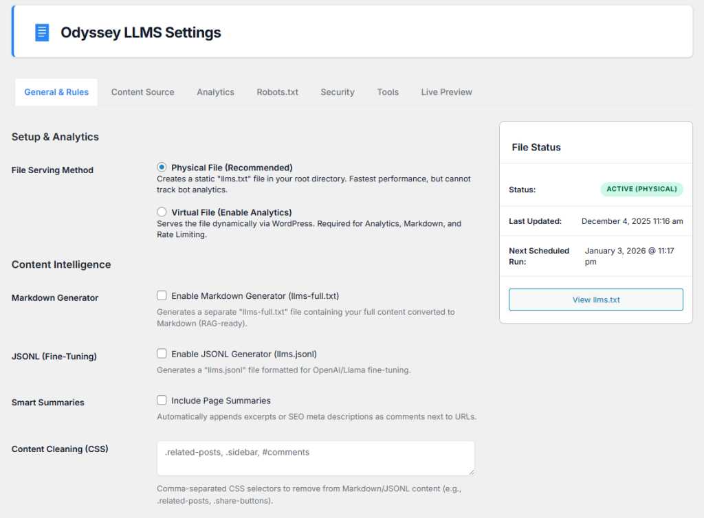Enable the JSONL Generator (llms.jsonl) checkbox

162,354
